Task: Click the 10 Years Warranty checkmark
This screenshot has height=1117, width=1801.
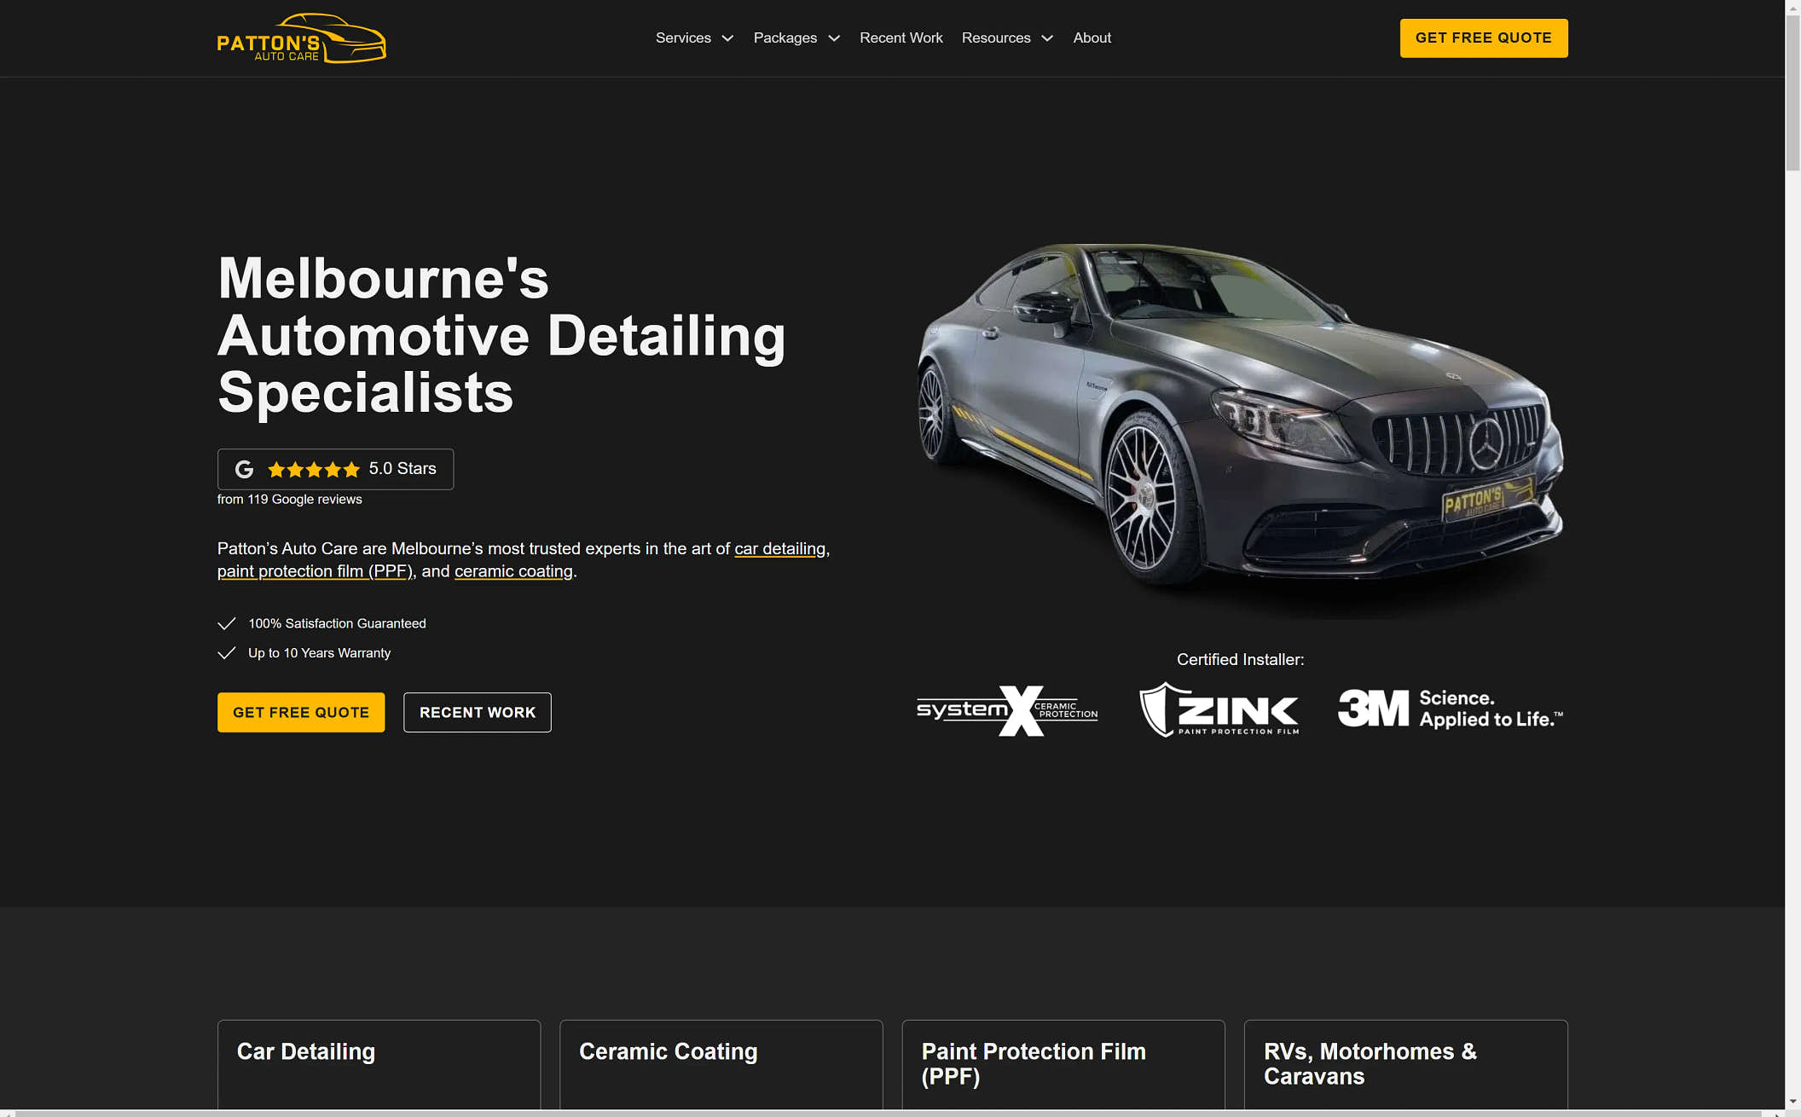Action: coord(227,653)
